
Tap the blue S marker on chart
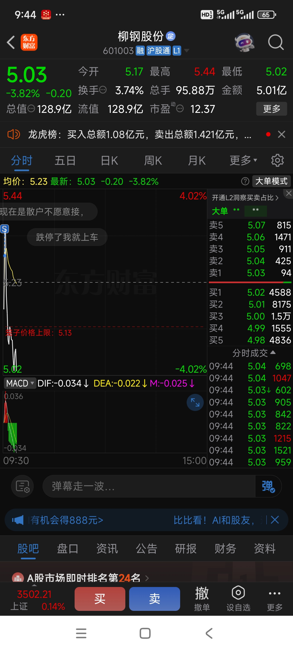(4, 229)
